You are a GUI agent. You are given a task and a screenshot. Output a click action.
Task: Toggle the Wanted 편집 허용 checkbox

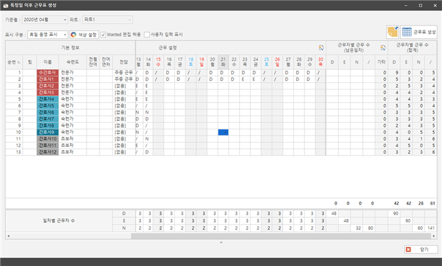tap(103, 35)
